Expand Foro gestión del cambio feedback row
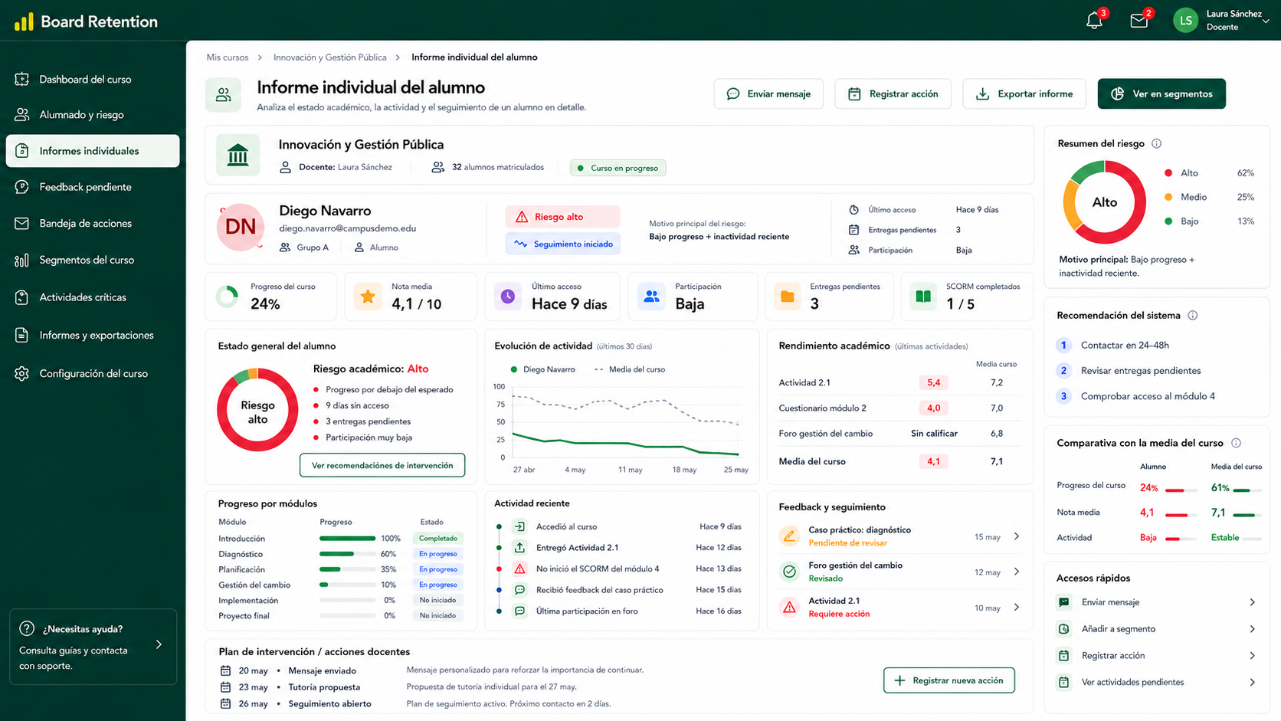 coord(1017,572)
